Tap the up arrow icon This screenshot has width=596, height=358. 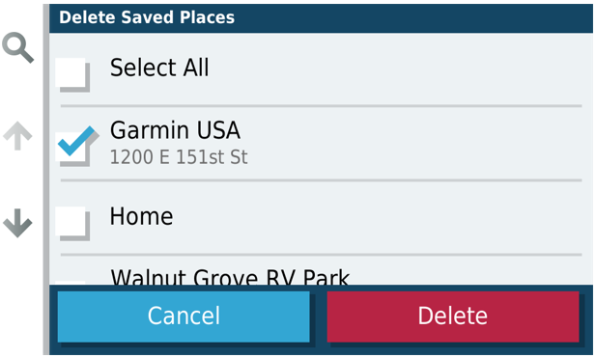point(17,136)
